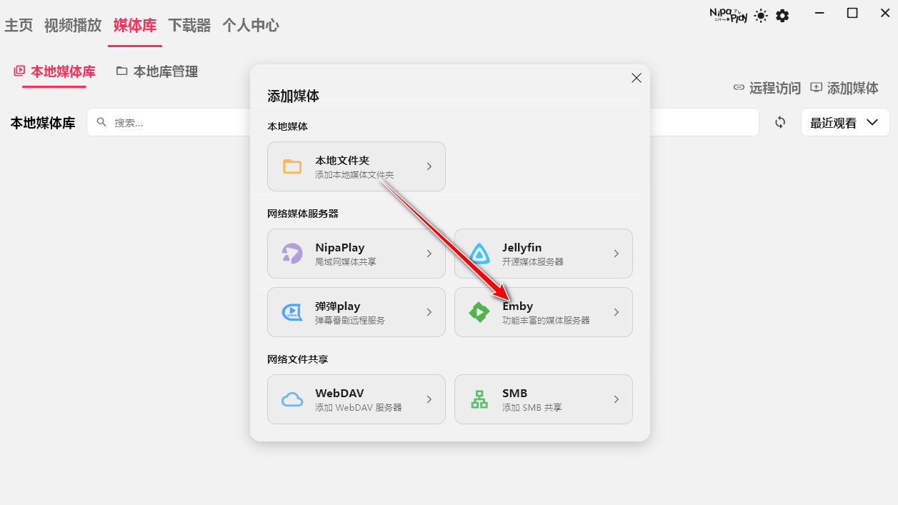The width and height of the screenshot is (898, 505).
Task: Choose 添加 SMB 共享 option
Action: pos(544,399)
